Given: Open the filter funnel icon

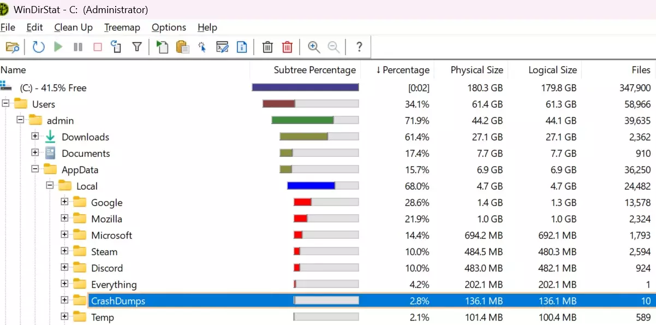Looking at the screenshot, I should (x=137, y=47).
